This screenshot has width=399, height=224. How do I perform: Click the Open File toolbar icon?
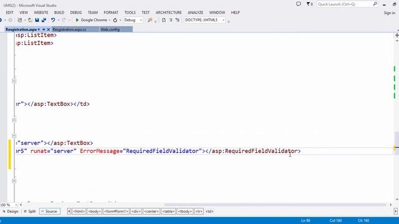[30, 20]
